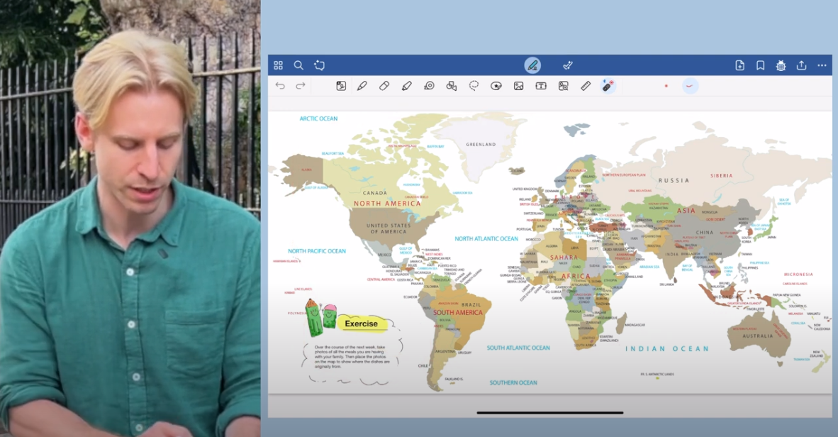
Task: Insert an image with the photo tool
Action: pos(519,86)
